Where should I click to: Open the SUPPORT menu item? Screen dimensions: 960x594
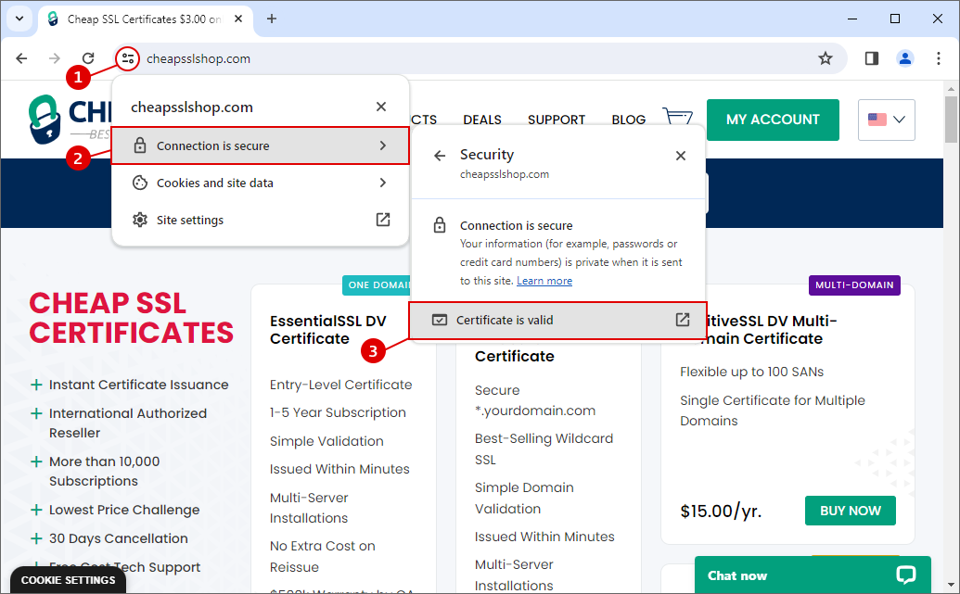click(557, 120)
